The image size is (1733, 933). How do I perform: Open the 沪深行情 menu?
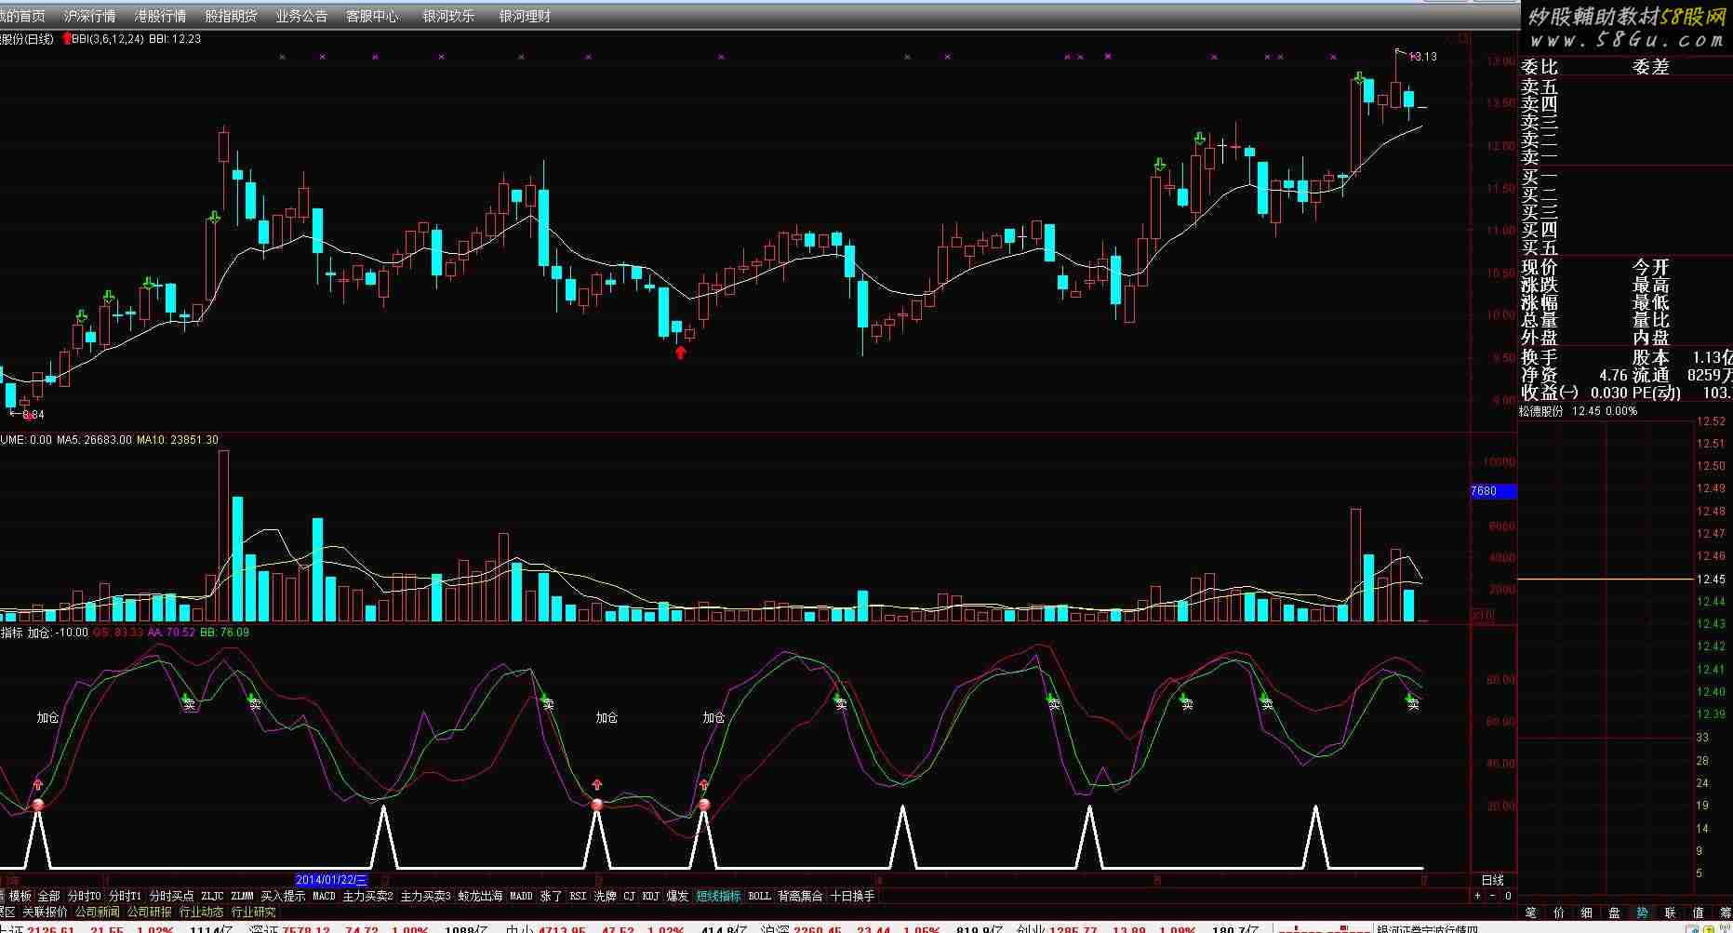89,16
